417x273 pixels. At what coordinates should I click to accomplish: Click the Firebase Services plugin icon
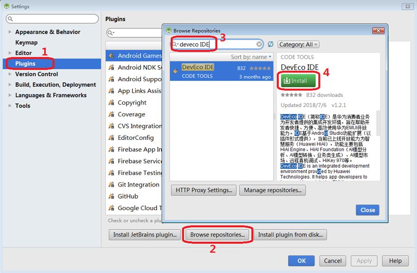pos(111,161)
